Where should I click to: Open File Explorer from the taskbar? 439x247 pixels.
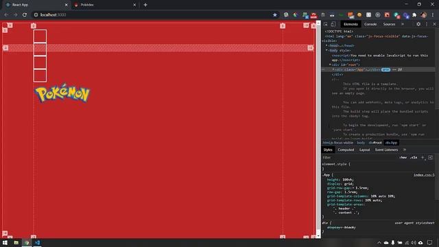[16, 242]
